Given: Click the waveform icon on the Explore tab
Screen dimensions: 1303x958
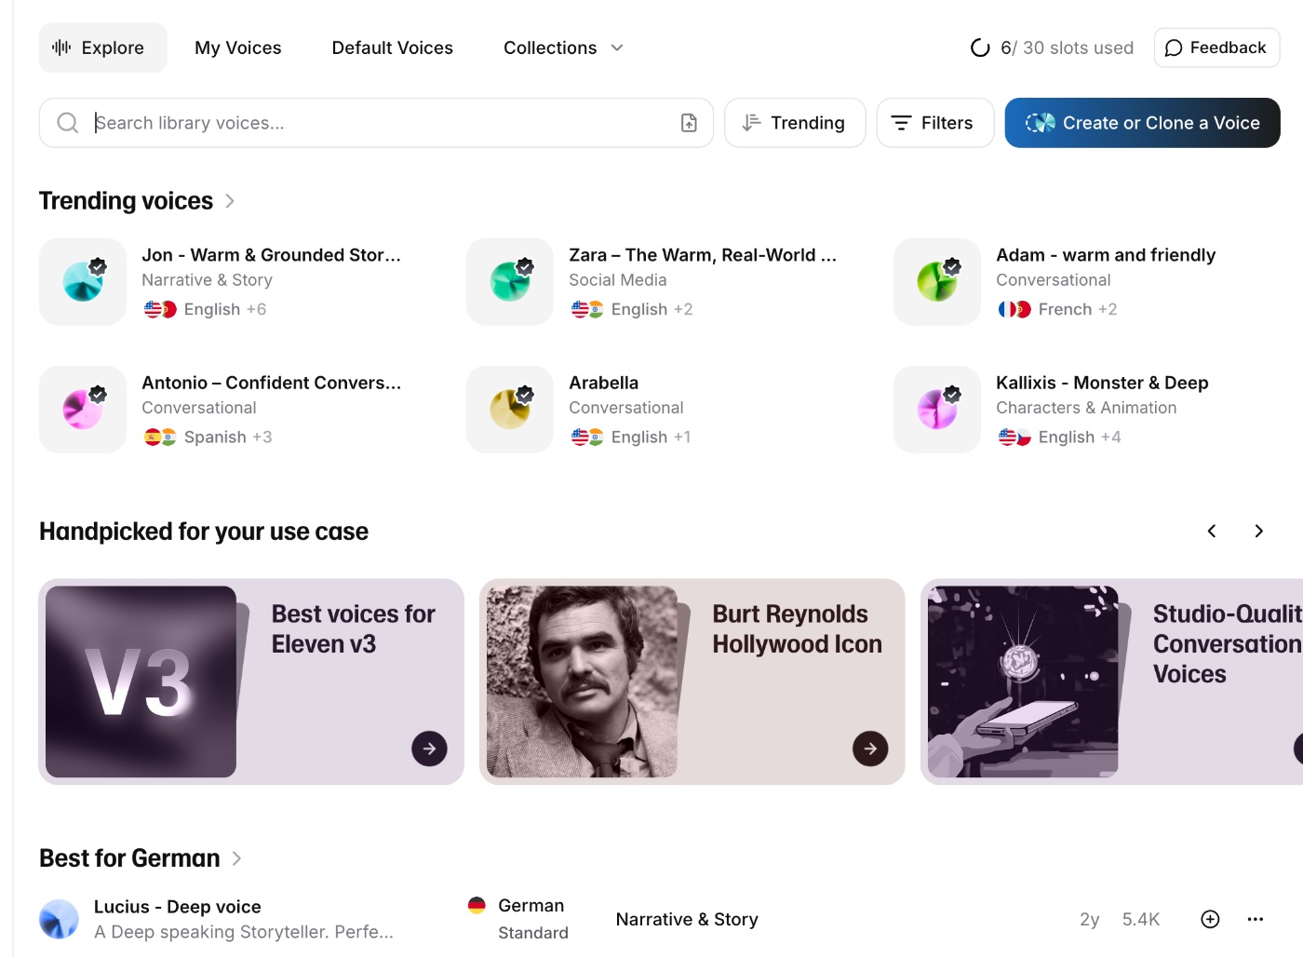Looking at the screenshot, I should click(60, 47).
